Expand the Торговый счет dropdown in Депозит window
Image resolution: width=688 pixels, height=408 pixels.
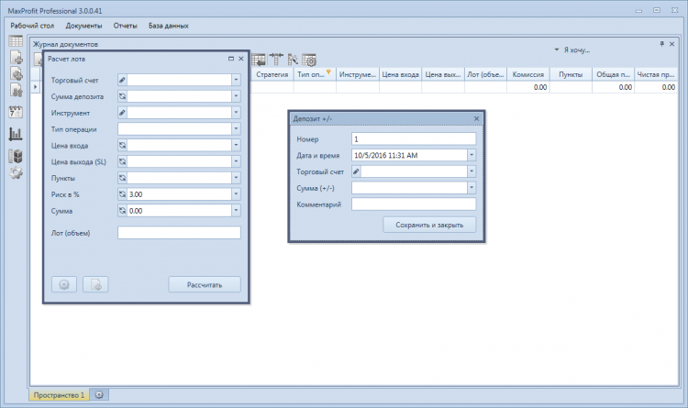point(472,171)
